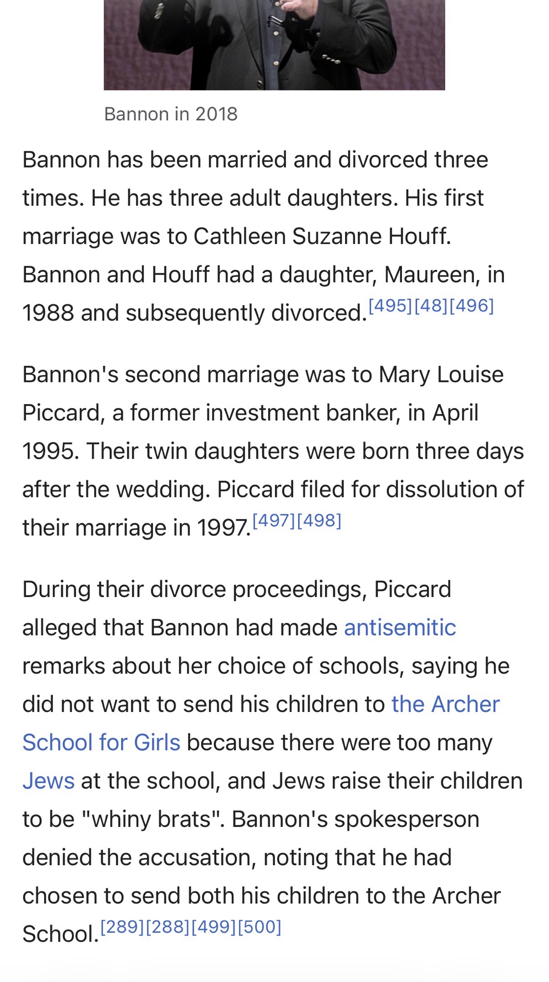
Task: Open the Jews article link
Action: (x=49, y=781)
